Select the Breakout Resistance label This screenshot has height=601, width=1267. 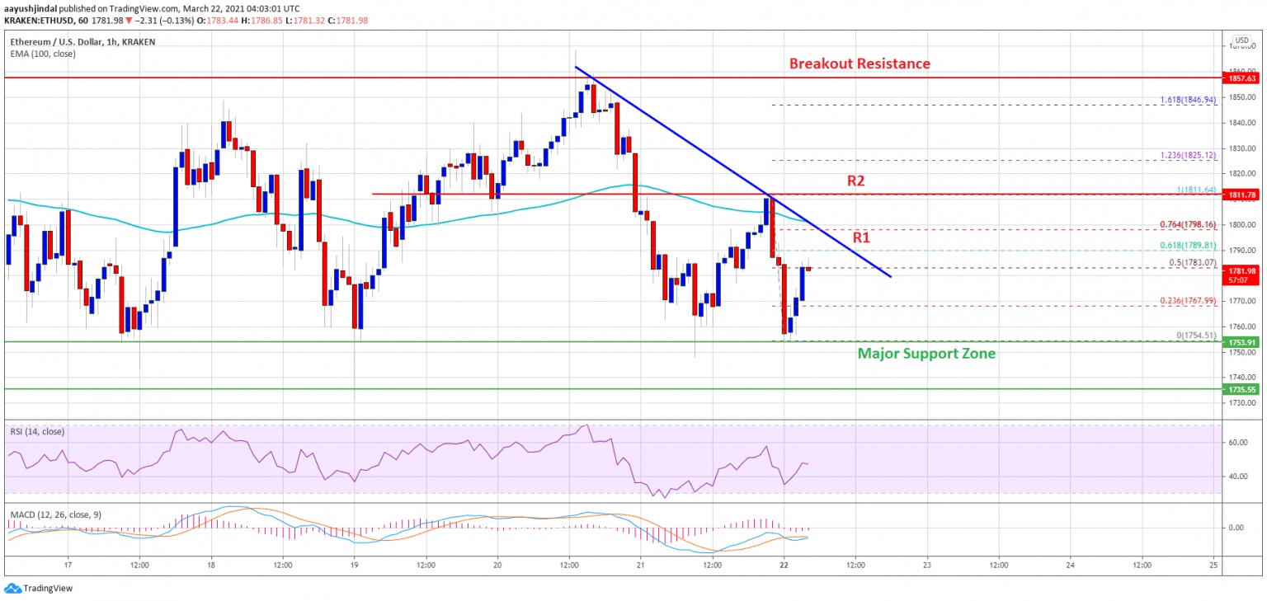(860, 63)
